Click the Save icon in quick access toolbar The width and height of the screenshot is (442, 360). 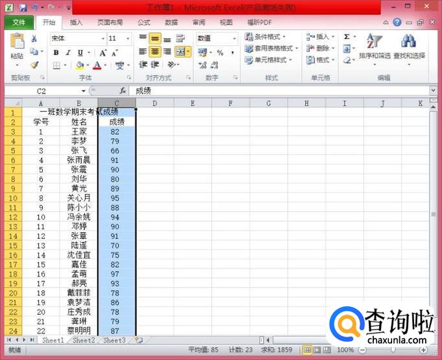pyautogui.click(x=23, y=8)
